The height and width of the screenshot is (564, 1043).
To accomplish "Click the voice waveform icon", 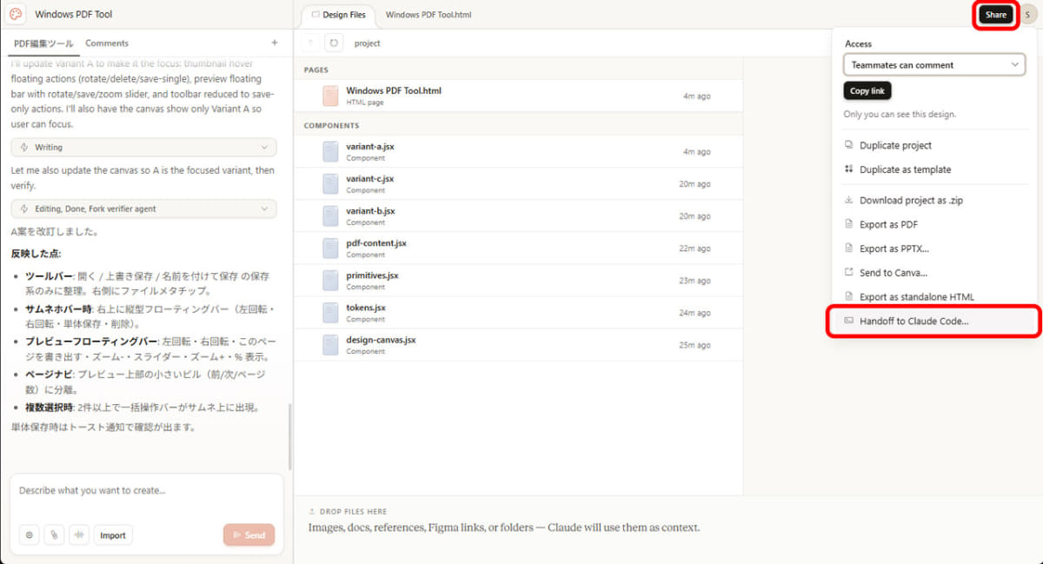I will pos(79,535).
